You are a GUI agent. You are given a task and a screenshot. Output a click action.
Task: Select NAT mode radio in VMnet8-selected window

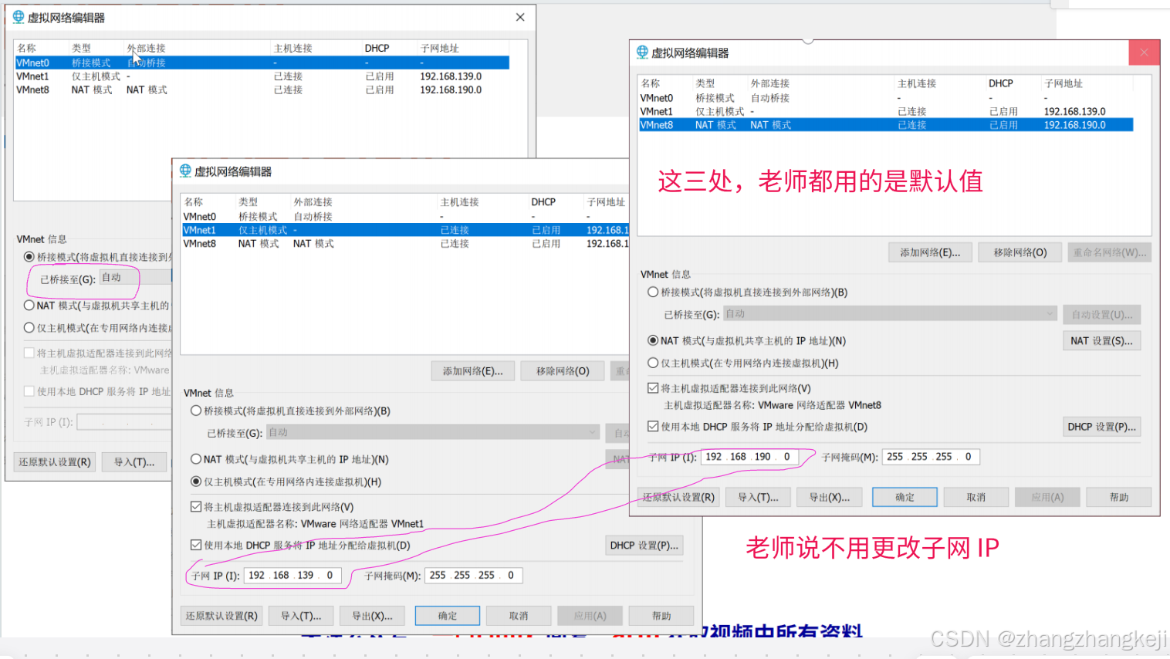(653, 340)
